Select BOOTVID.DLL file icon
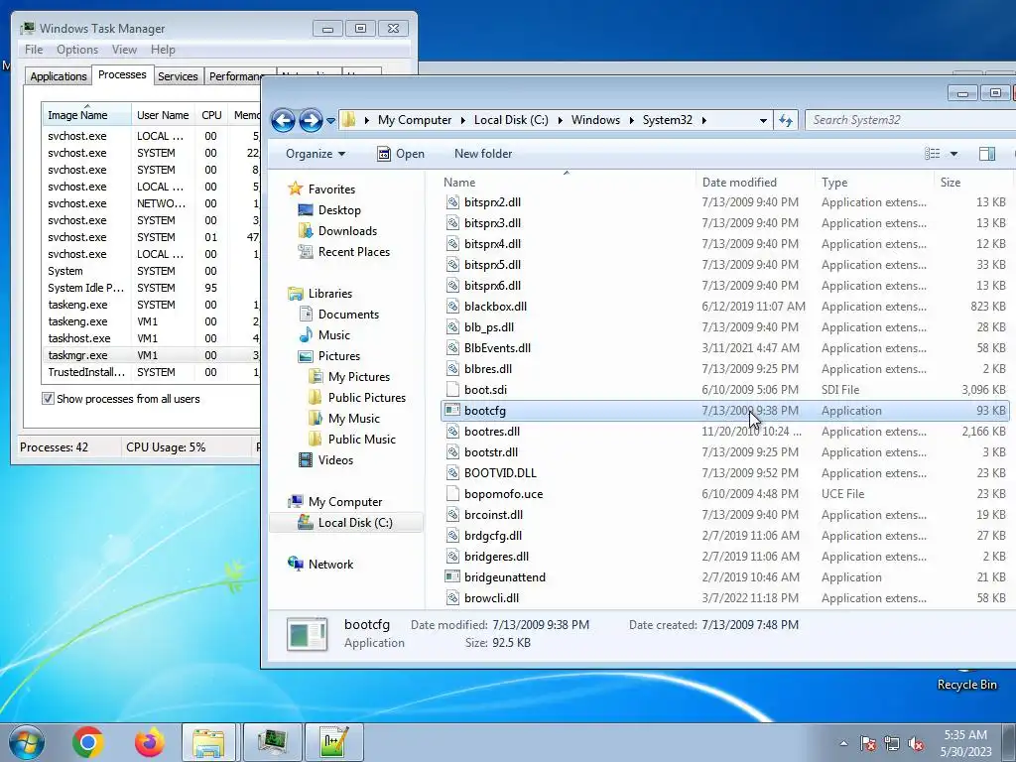Image resolution: width=1016 pixels, height=762 pixels. (x=452, y=473)
